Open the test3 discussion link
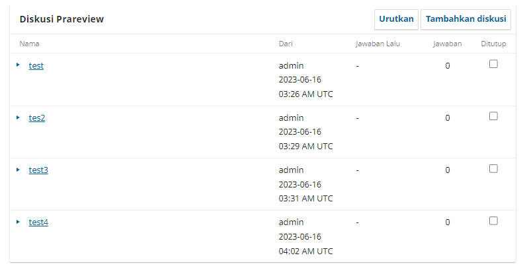This screenshot has width=523, height=270. 38,170
